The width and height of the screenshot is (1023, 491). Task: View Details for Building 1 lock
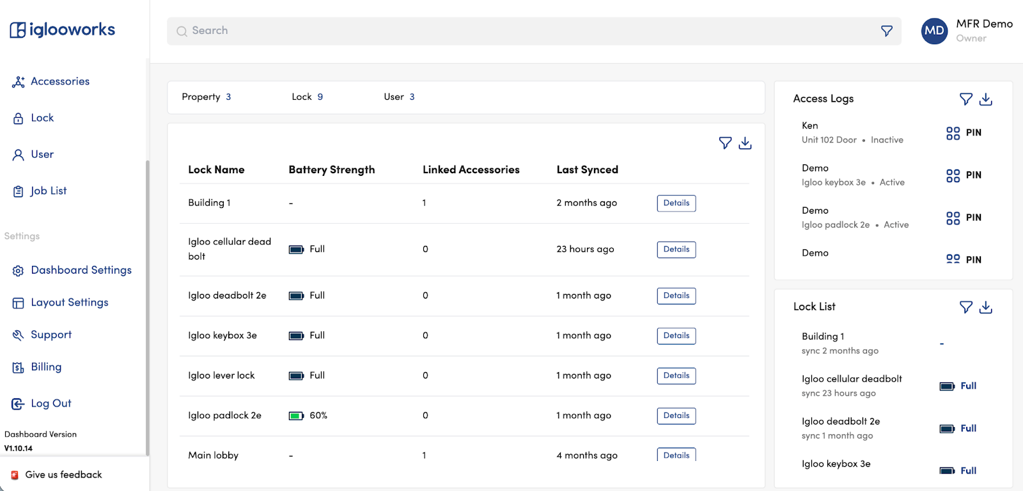[676, 203]
